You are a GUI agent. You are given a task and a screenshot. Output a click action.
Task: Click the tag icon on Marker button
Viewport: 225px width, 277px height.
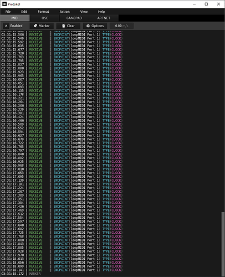35,26
